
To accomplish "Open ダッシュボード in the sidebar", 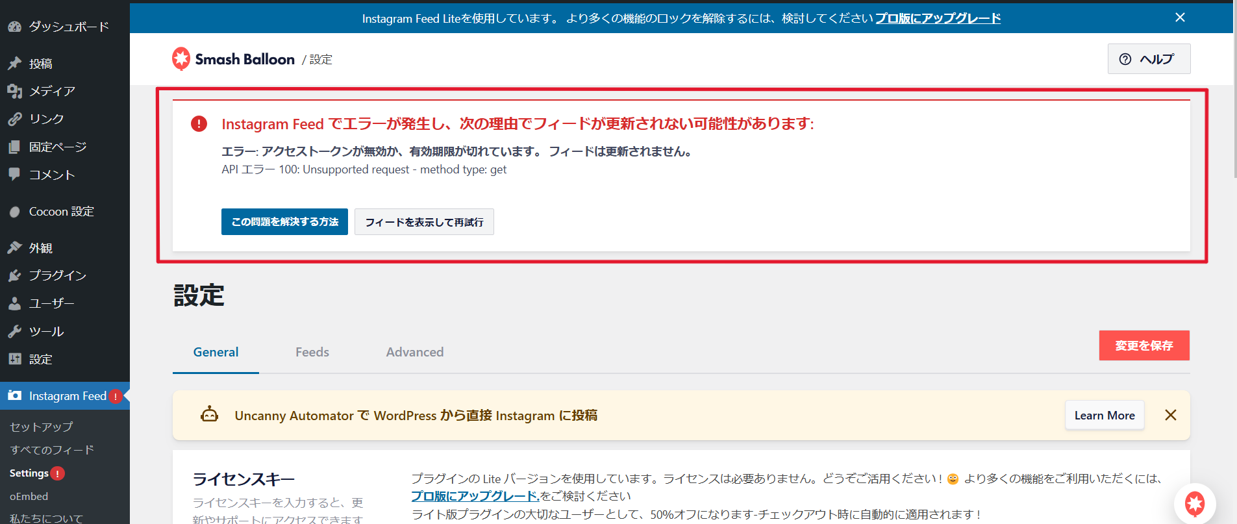I will [68, 27].
